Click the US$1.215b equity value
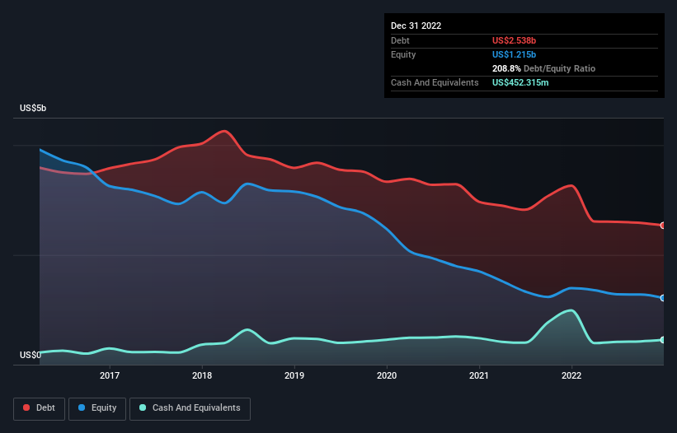The width and height of the screenshot is (677, 433). [x=514, y=54]
